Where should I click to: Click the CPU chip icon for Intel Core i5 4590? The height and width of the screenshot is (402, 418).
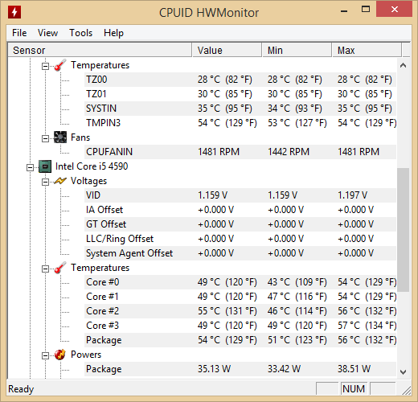(45, 166)
